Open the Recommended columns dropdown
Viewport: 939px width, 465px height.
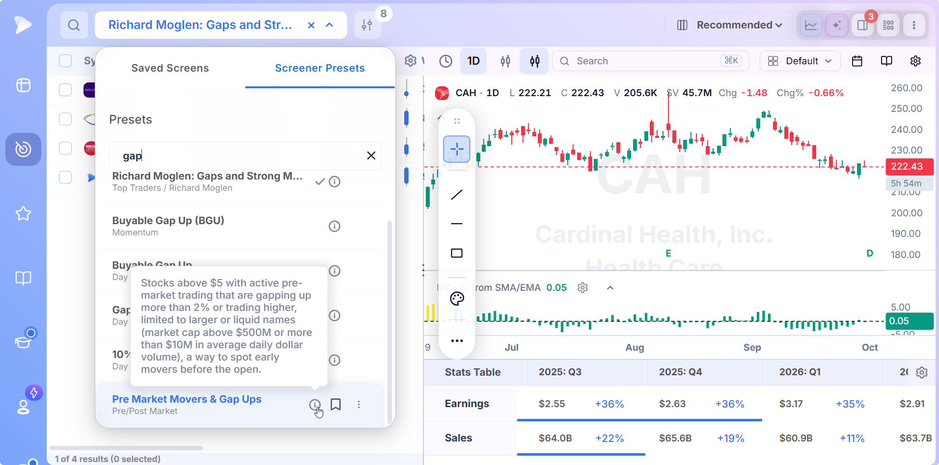[x=729, y=25]
